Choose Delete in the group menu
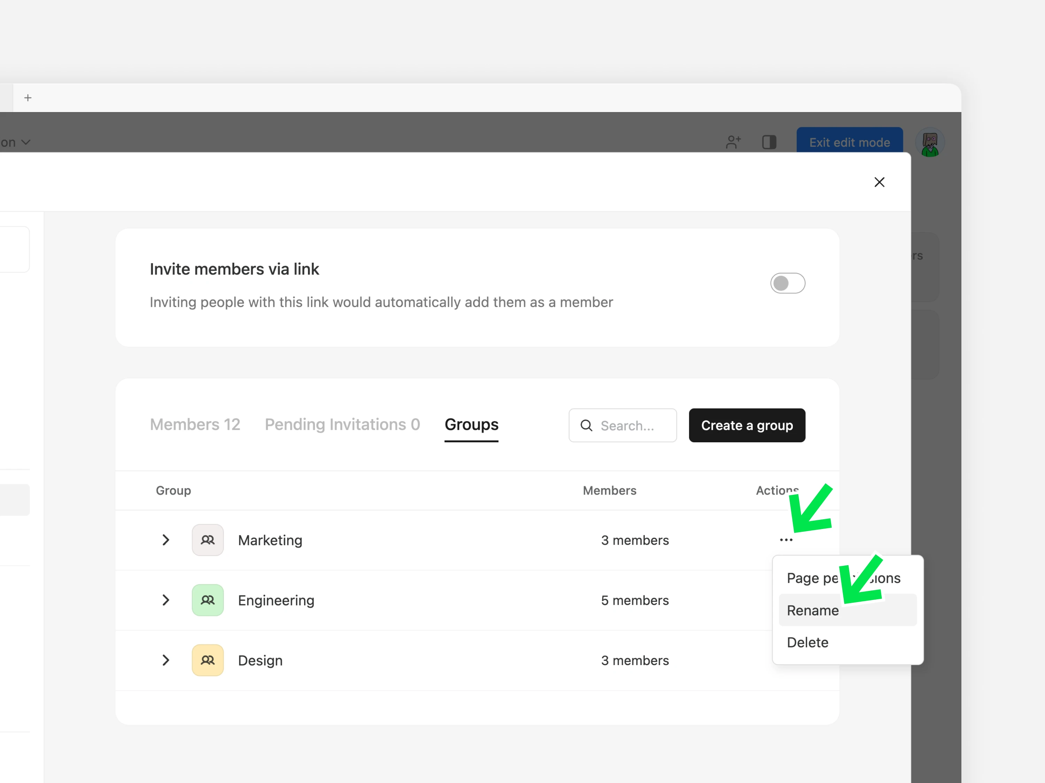Image resolution: width=1045 pixels, height=783 pixels. click(x=807, y=642)
